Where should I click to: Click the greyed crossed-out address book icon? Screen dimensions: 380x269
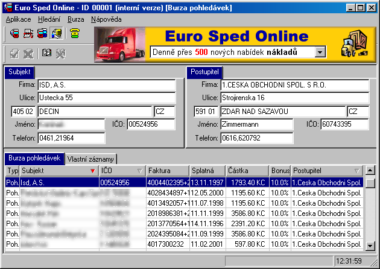60,53
